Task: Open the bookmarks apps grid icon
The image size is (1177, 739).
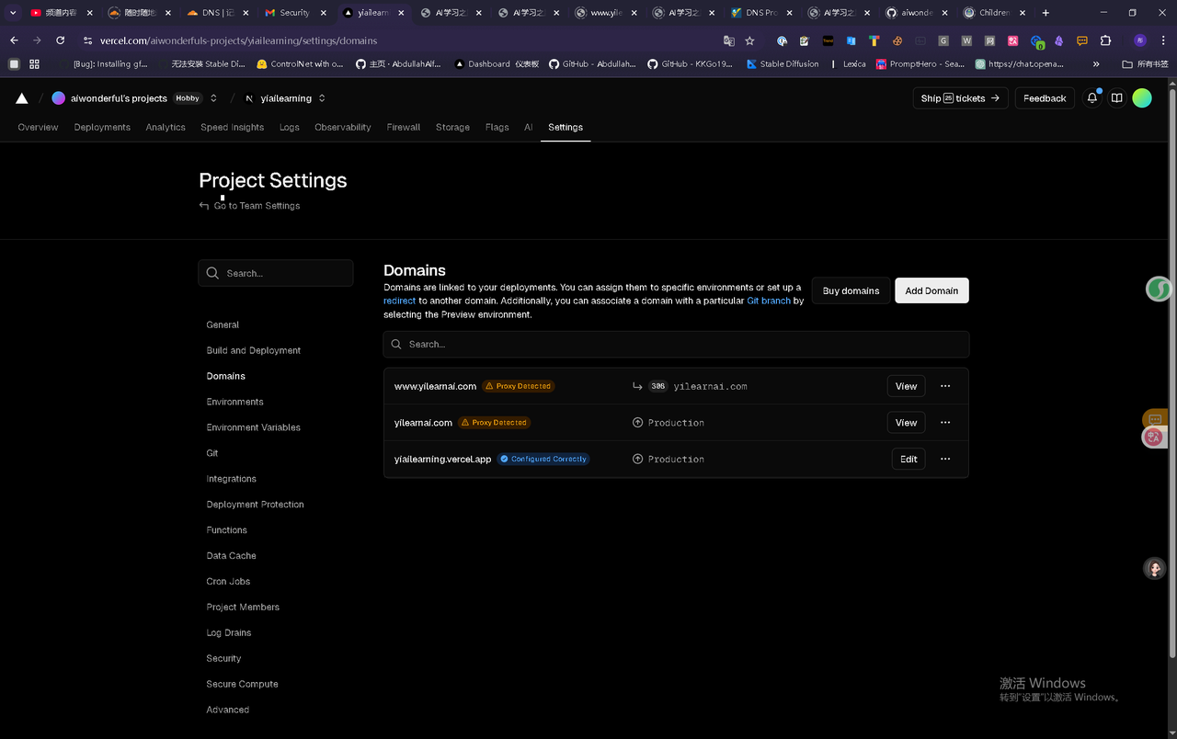Action: point(34,64)
